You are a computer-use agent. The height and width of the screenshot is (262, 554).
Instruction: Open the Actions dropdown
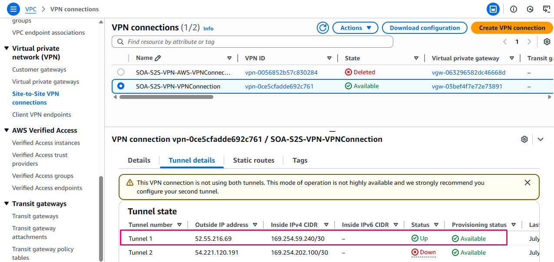tap(355, 28)
